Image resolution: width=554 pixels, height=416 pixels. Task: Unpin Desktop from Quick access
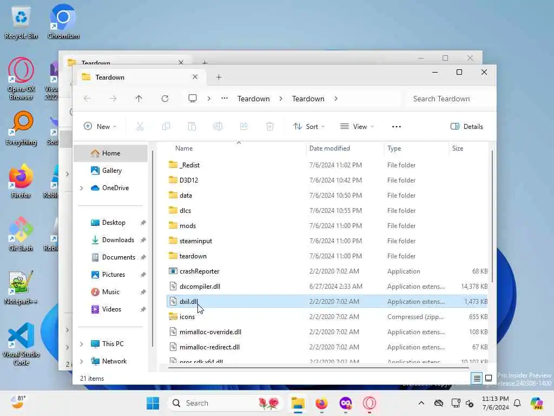tap(143, 223)
